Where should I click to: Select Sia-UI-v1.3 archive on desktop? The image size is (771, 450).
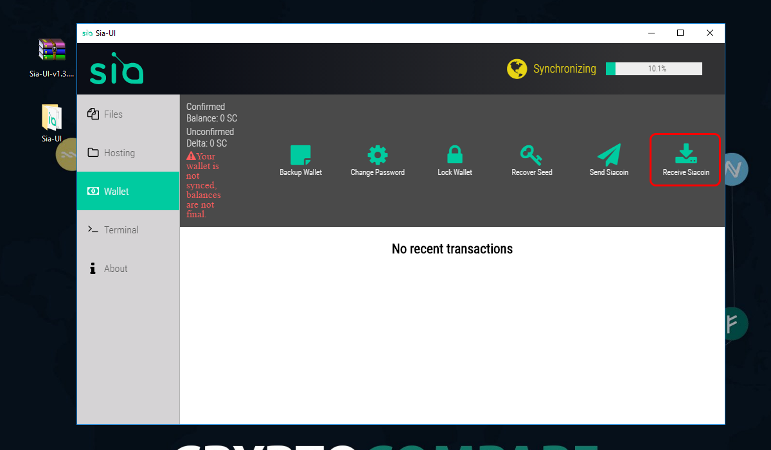[x=52, y=58]
